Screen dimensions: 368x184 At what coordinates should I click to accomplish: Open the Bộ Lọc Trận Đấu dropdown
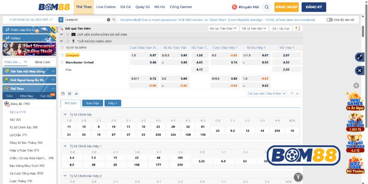224,29
